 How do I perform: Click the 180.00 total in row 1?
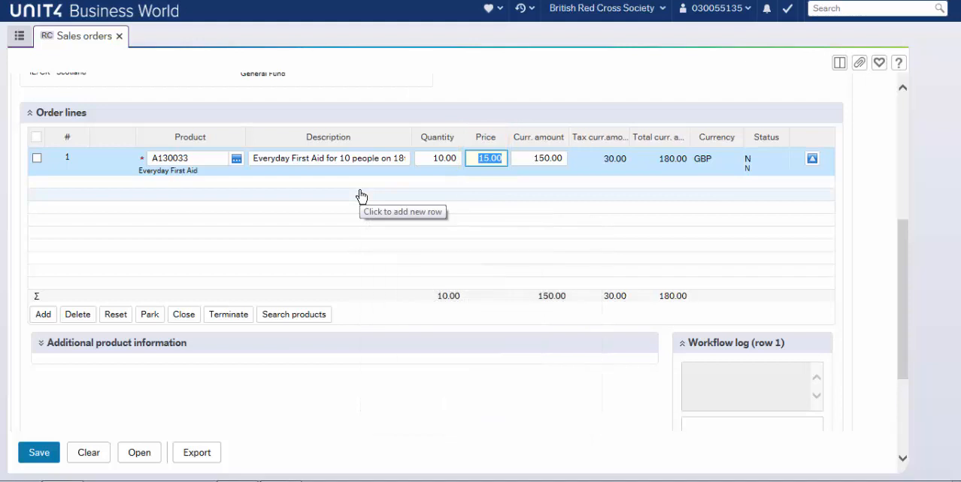click(673, 158)
